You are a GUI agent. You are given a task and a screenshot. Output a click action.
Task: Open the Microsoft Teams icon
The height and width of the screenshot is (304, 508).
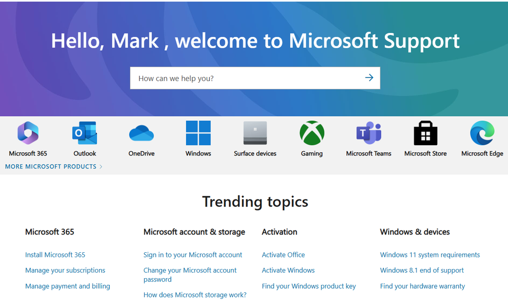[369, 133]
